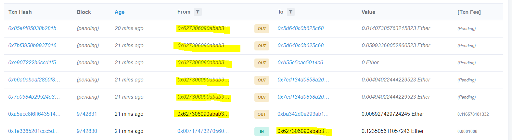
Task: Open transaction hash 0xe907222b6ccd1f5
Action: click(34, 63)
